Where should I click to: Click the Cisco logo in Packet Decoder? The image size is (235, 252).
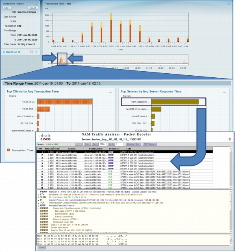(x=46, y=137)
